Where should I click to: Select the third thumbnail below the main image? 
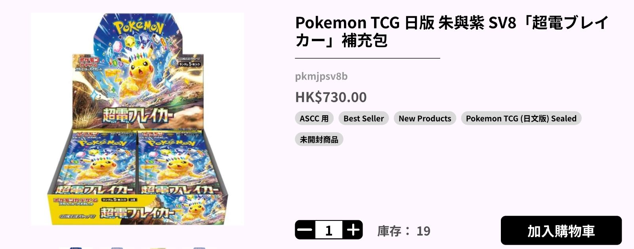[158, 248]
